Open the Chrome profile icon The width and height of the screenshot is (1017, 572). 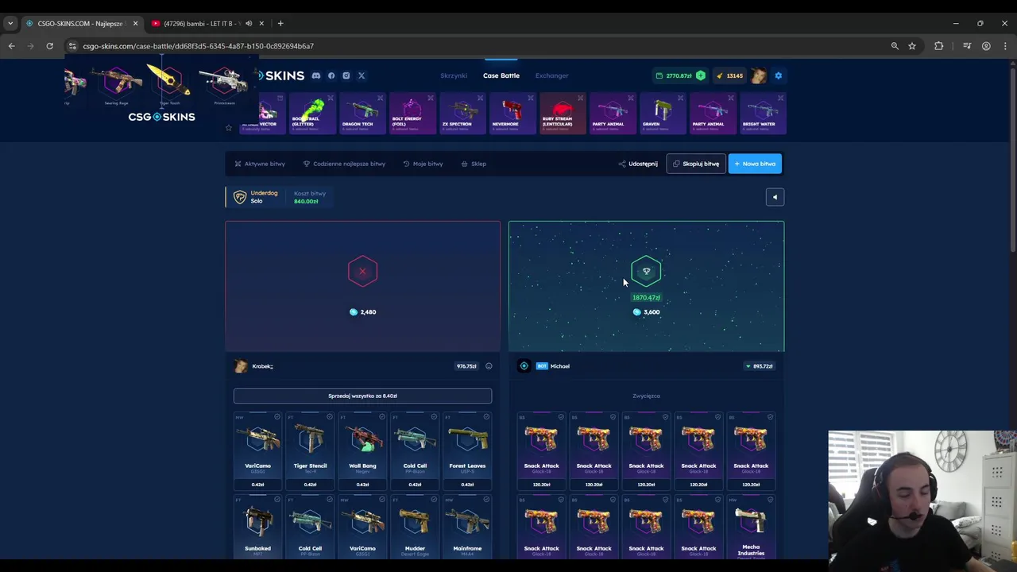pyautogui.click(x=986, y=46)
